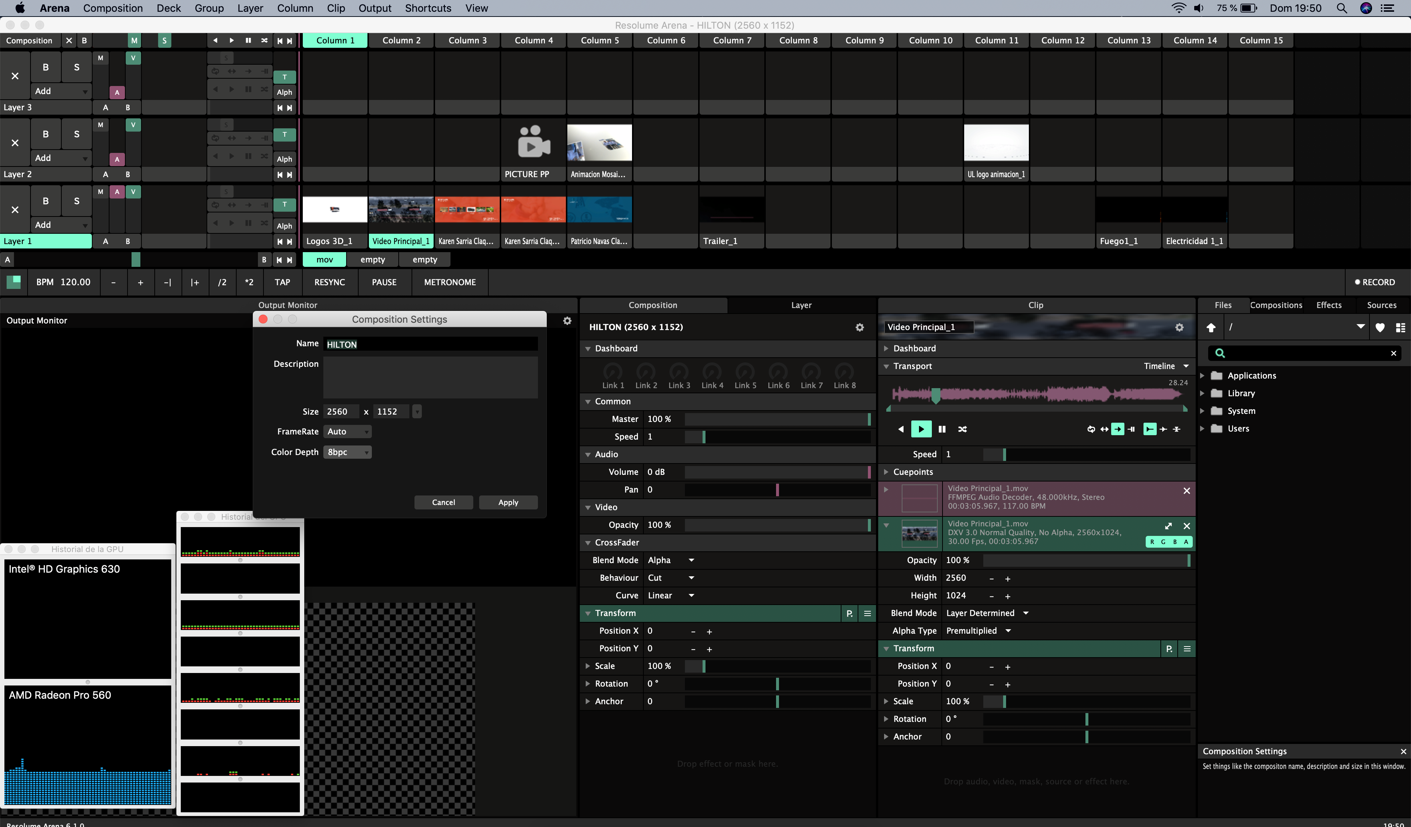
Task: Toggle the composition M master button
Action: [134, 40]
